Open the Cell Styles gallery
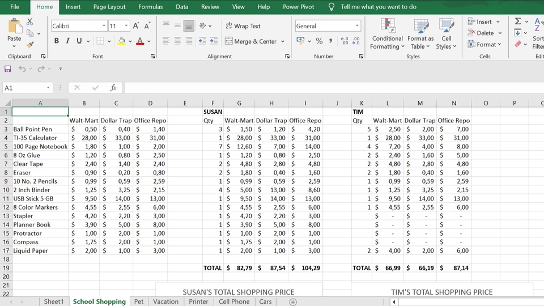Viewport: 544px width, 306px height. (447, 33)
